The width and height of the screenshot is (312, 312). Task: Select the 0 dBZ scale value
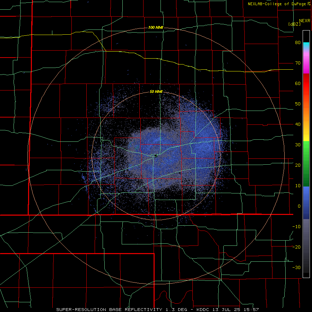tap(299, 206)
